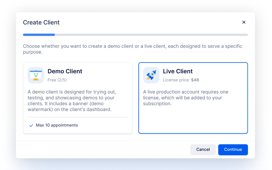Screen dimensions: 272x170
Task: Click the Live Client rocket icon
Action: tap(151, 75)
